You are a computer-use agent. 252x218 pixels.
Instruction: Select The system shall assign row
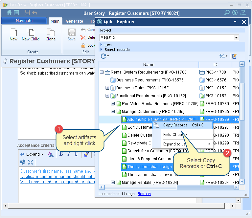tap(147, 166)
